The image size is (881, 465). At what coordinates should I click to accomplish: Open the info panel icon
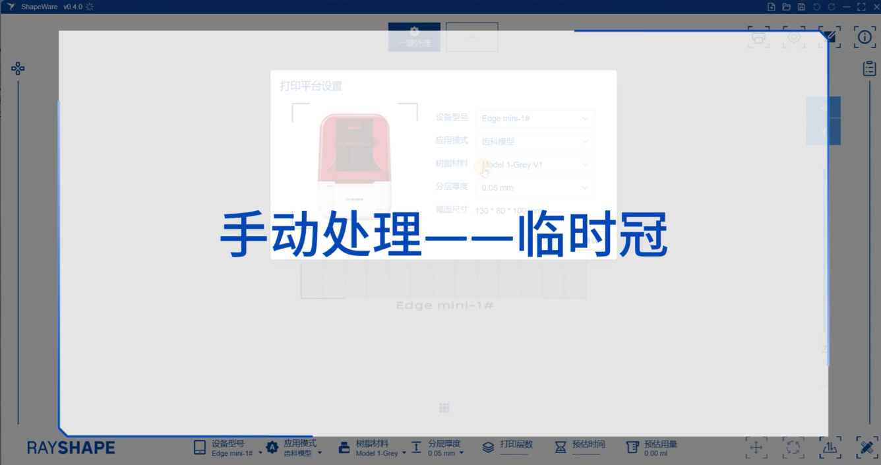coord(865,38)
